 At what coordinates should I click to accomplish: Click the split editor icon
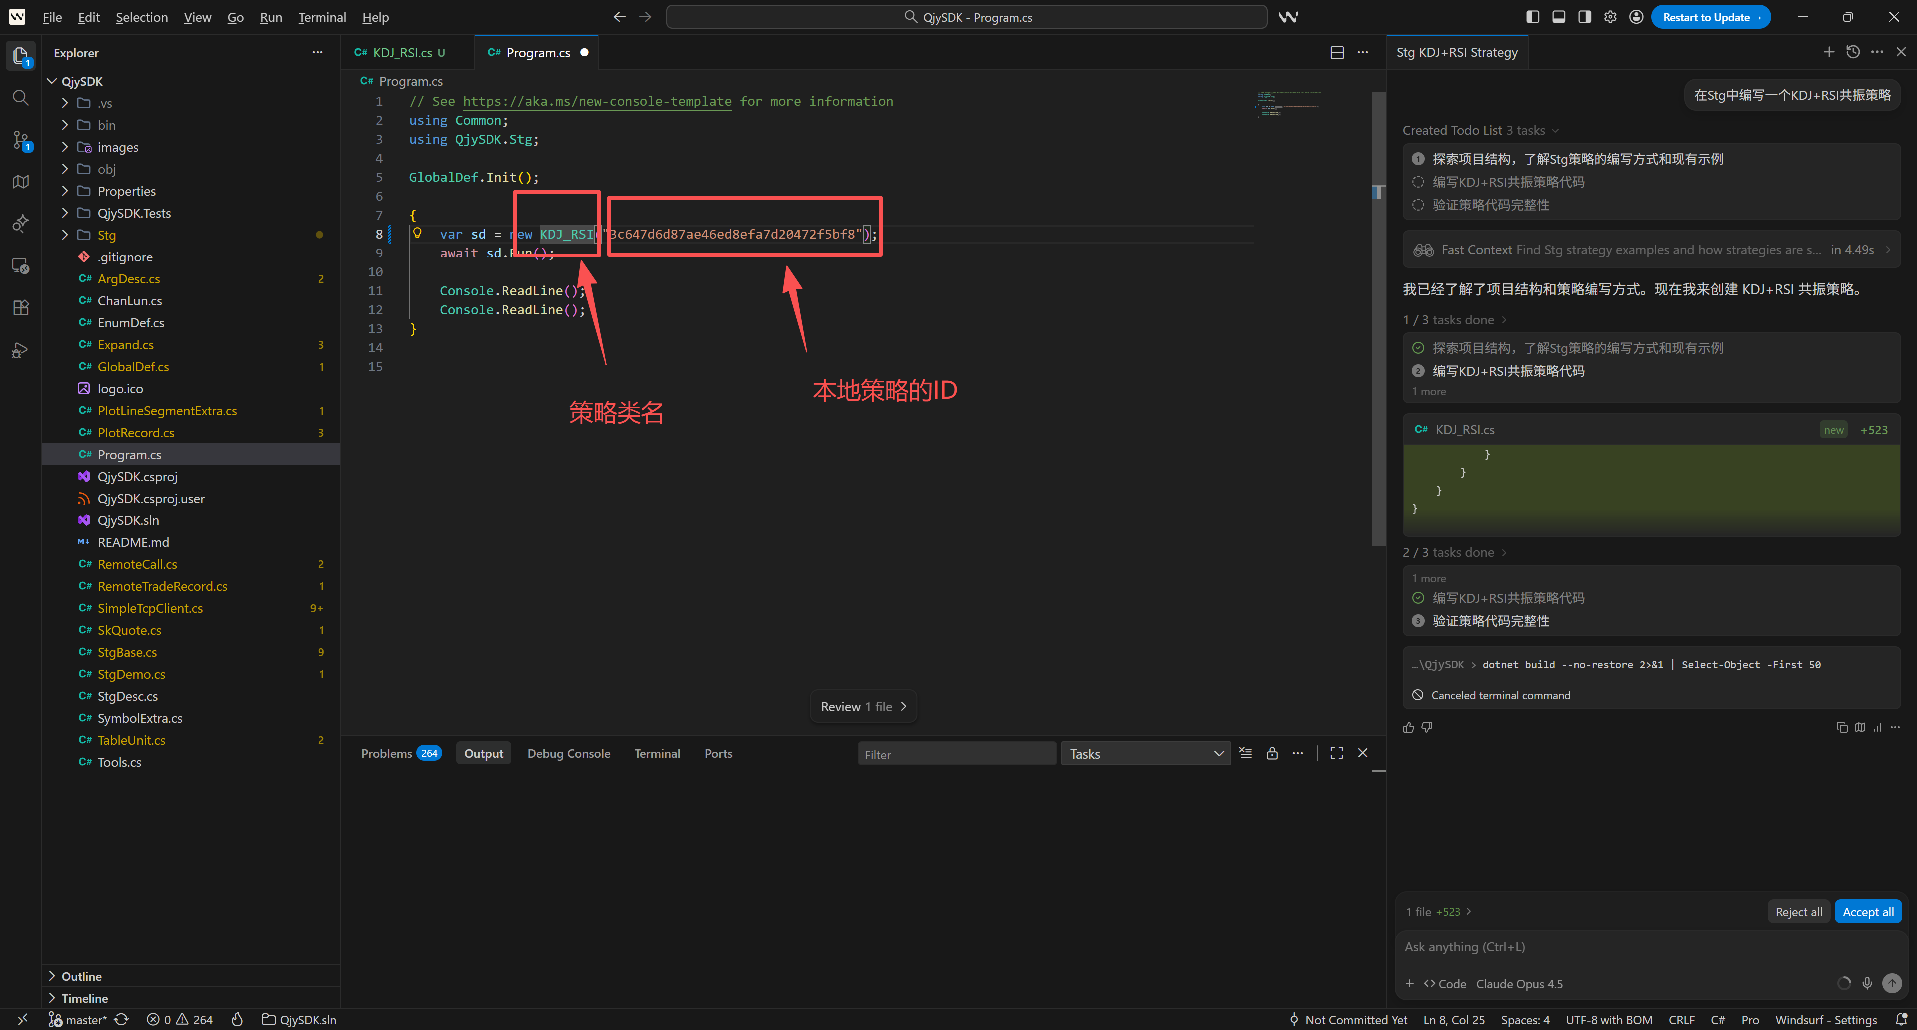(x=1336, y=53)
